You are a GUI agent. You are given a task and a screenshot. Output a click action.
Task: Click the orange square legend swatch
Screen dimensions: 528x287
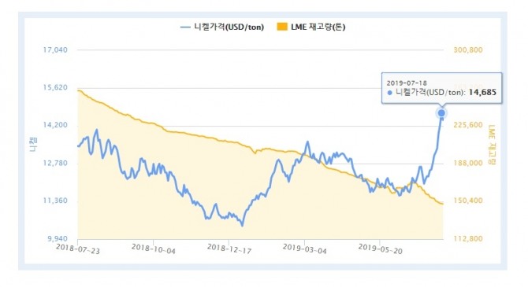click(x=282, y=27)
